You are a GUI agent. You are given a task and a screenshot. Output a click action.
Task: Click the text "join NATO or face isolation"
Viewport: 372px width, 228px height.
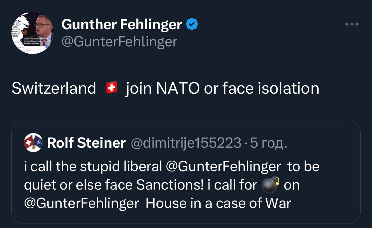(x=222, y=88)
